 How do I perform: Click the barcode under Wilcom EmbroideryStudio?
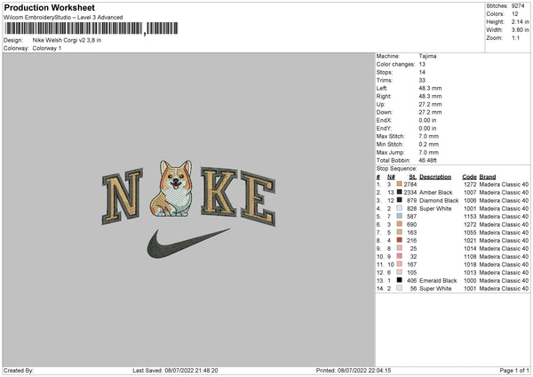91,28
